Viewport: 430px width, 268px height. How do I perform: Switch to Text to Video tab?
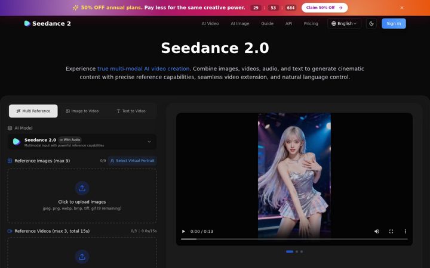(x=131, y=111)
